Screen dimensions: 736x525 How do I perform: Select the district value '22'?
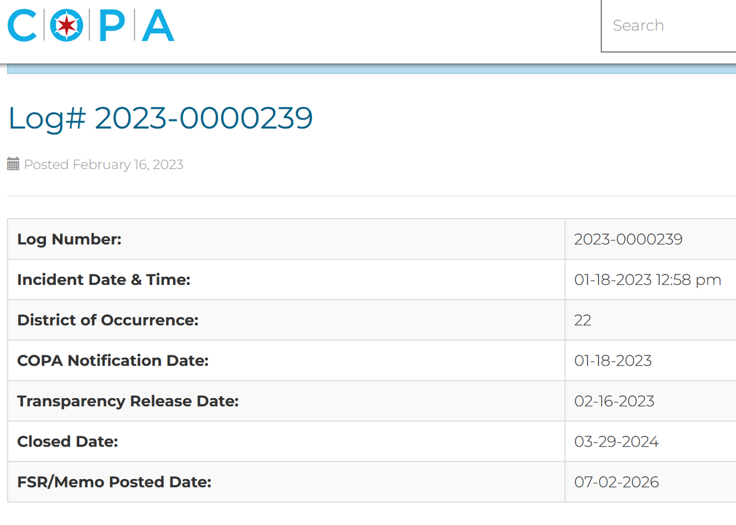[583, 320]
